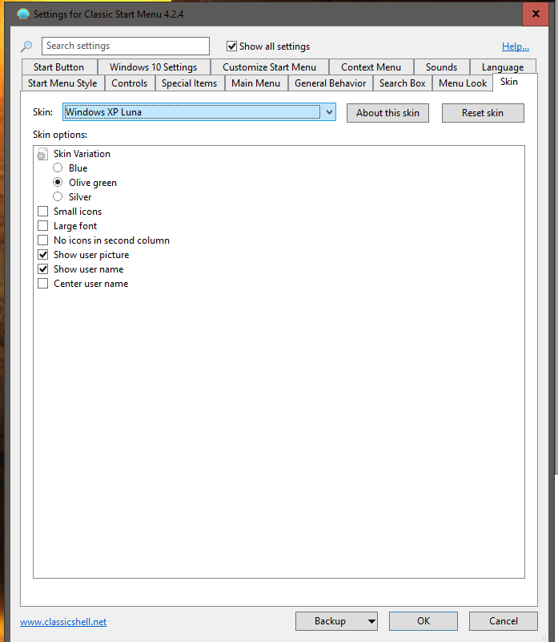This screenshot has height=642, width=558.
Task: Open the Help link
Action: coord(516,46)
